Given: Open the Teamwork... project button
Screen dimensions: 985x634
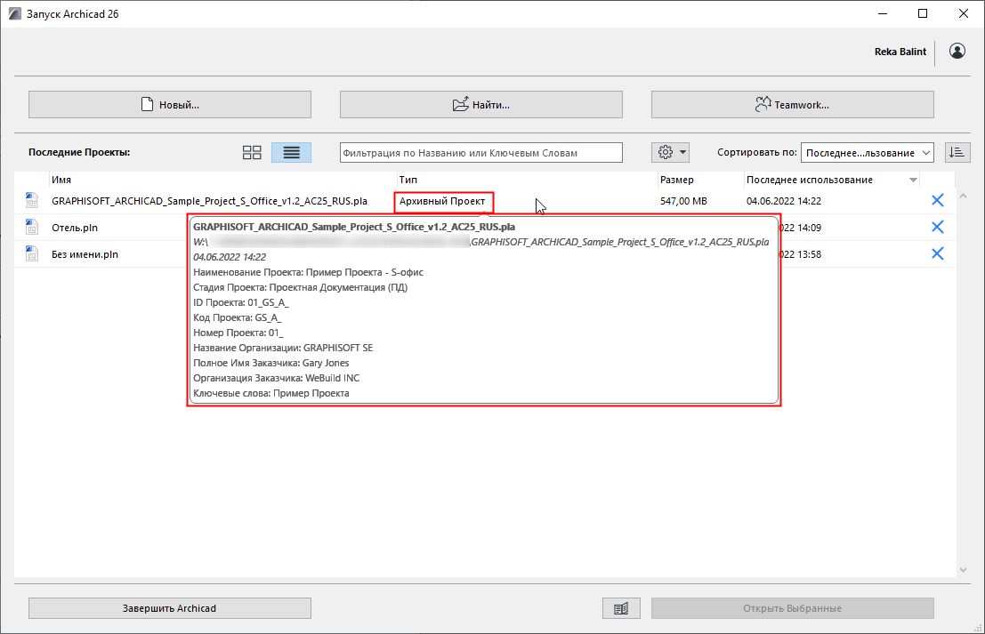Looking at the screenshot, I should click(x=792, y=104).
